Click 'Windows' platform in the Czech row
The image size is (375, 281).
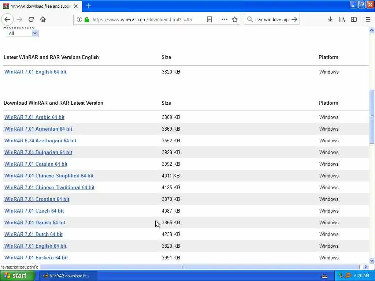click(x=329, y=211)
